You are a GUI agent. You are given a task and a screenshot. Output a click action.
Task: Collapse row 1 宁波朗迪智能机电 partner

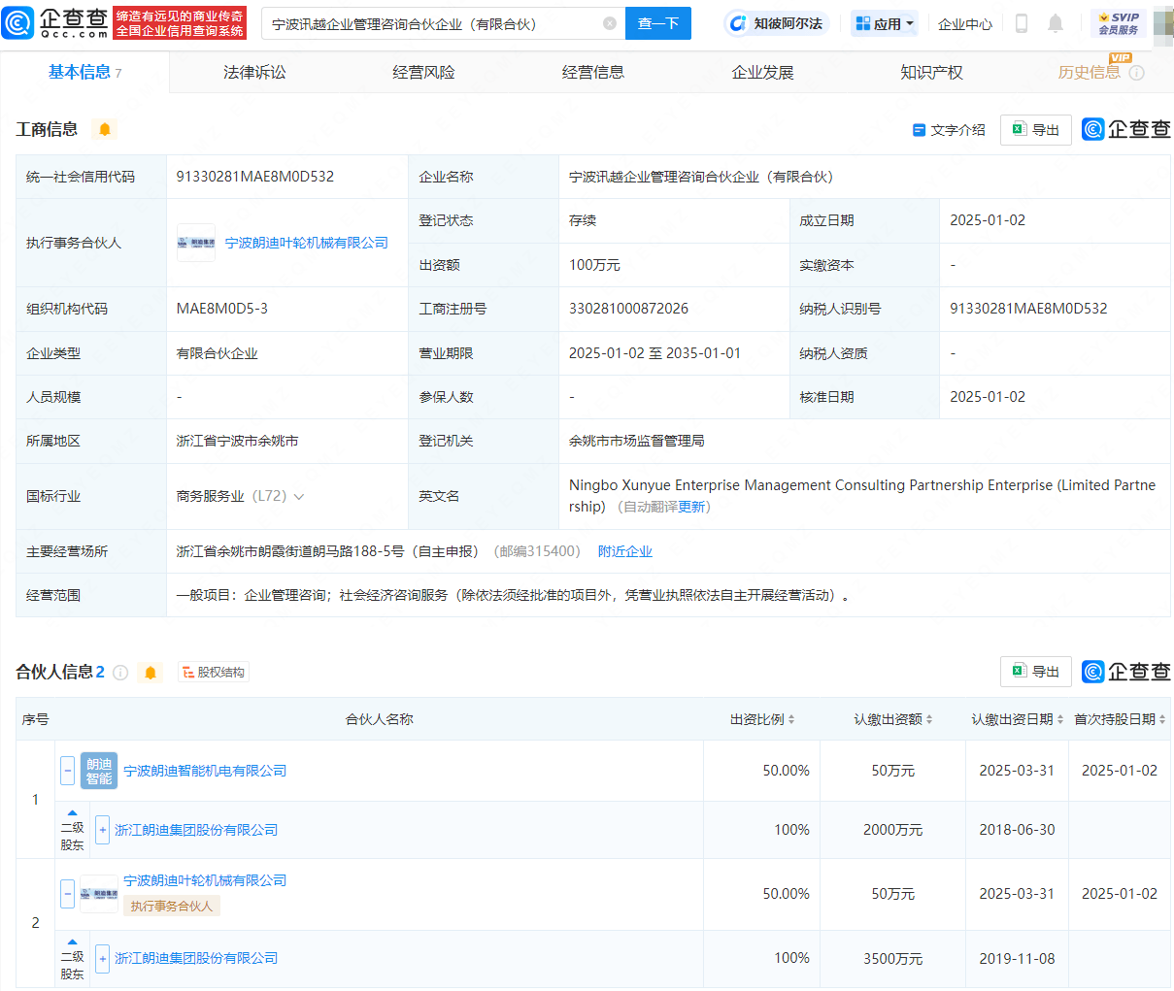pos(67,771)
